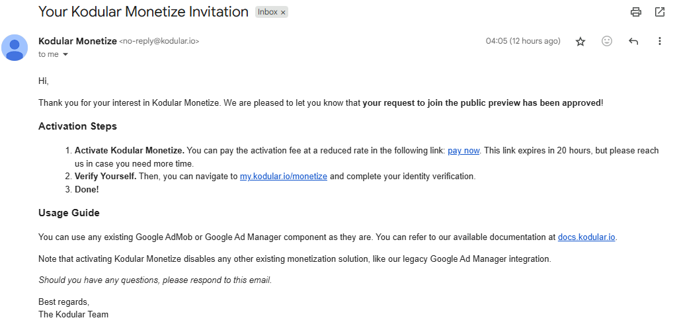677x326 pixels.
Task: Click the 'Note that activating Kodular Monetize' sentence
Action: (295, 259)
